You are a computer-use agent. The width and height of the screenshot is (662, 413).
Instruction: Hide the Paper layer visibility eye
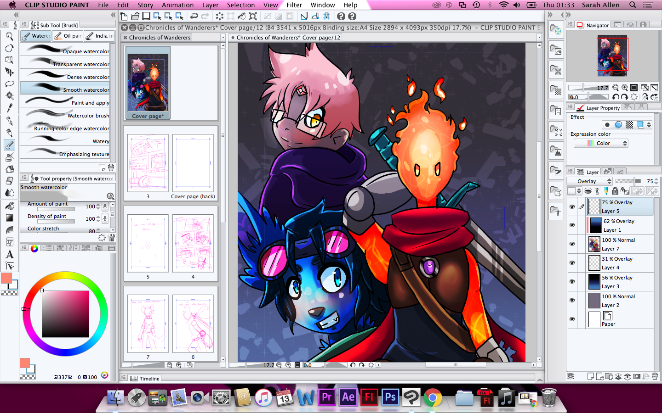click(x=572, y=319)
